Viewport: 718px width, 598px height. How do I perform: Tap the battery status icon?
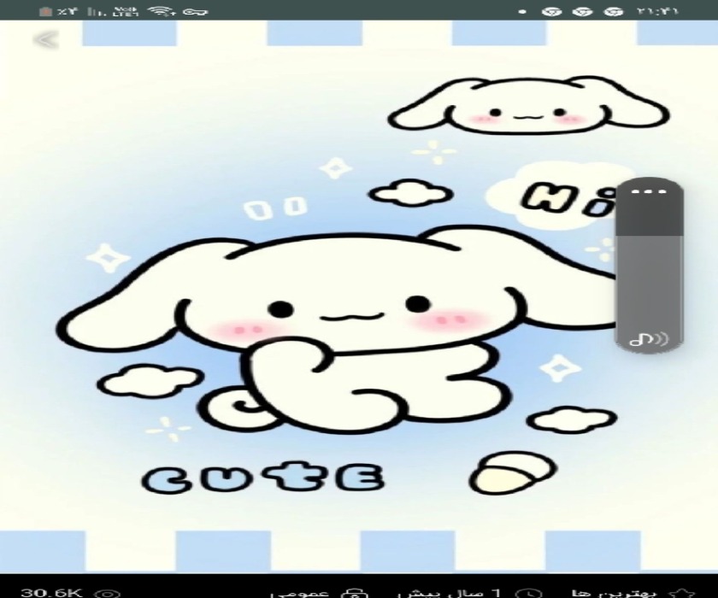45,11
